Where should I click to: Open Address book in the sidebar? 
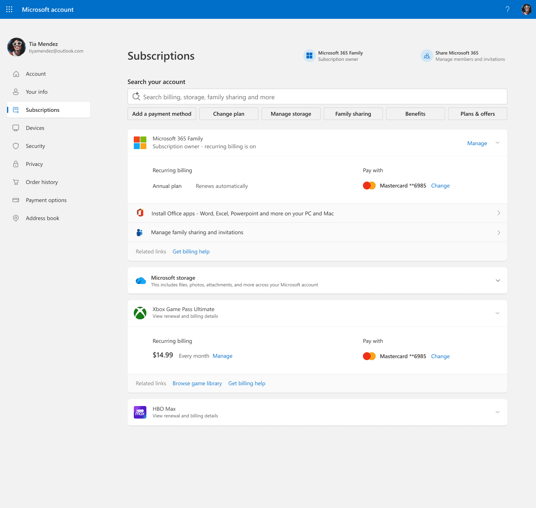pos(49,218)
